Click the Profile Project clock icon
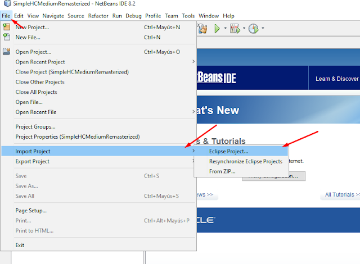The width and height of the screenshot is (360, 264). 254,29
